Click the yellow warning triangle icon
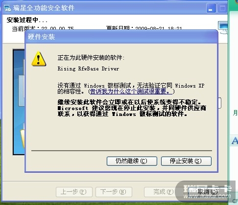This screenshot has width=238, height=205. [39, 59]
